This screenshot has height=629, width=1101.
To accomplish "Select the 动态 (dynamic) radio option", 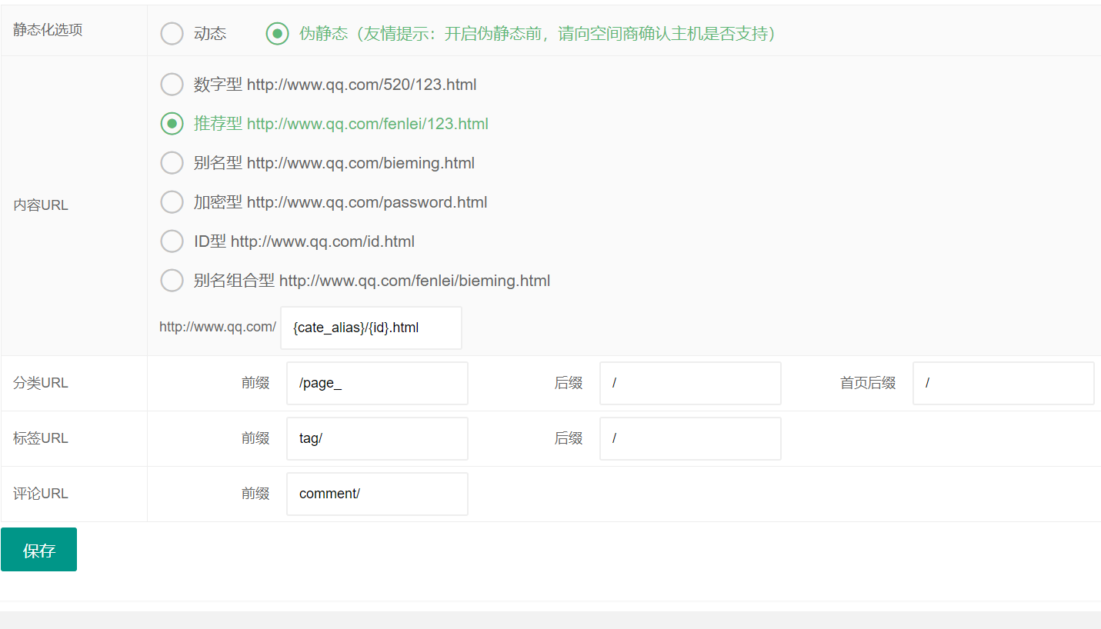I will point(172,33).
